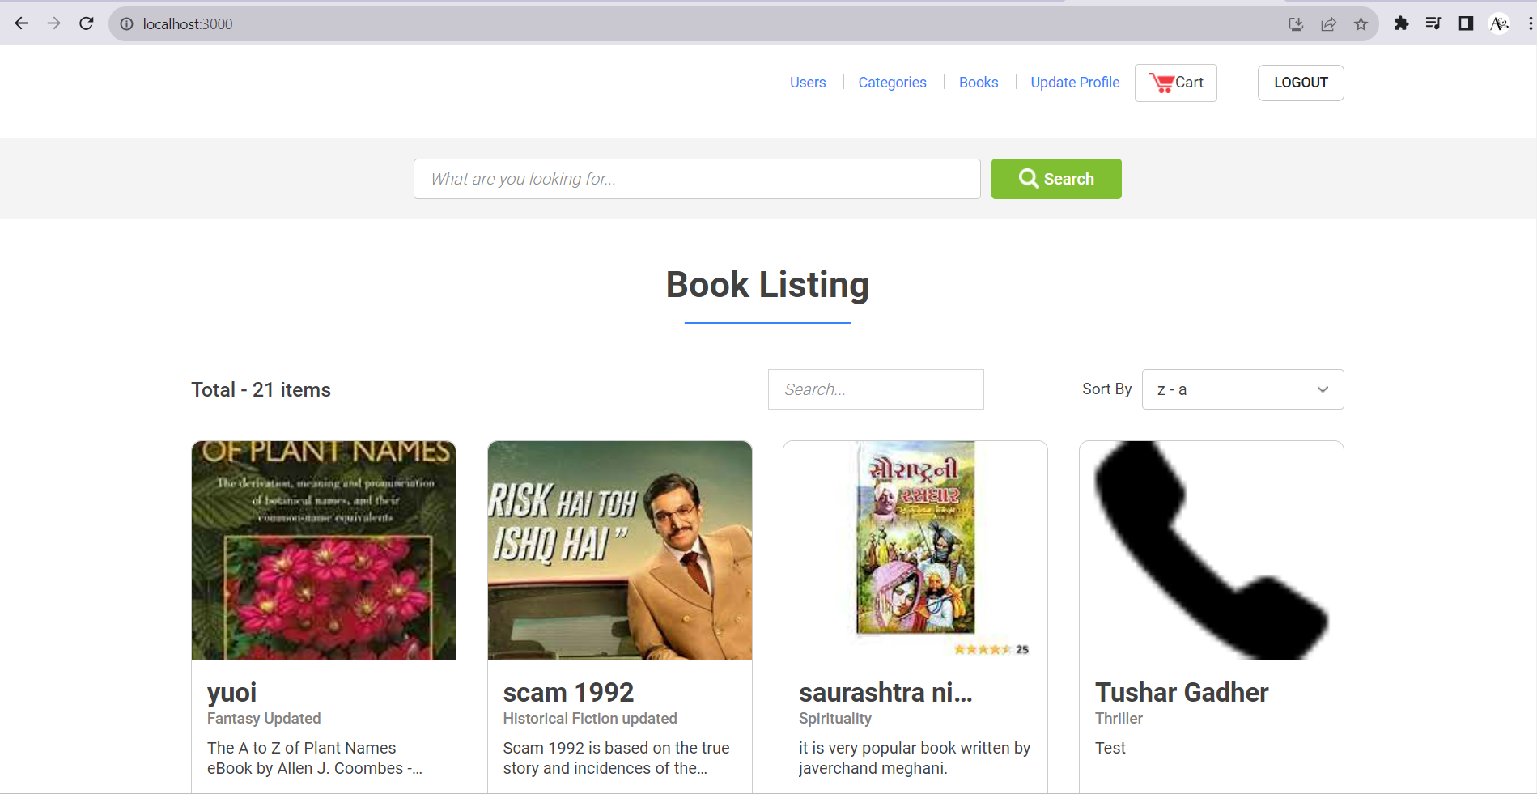The height and width of the screenshot is (794, 1537).
Task: Click the 'Fantasy Updated' category text
Action: 264,719
